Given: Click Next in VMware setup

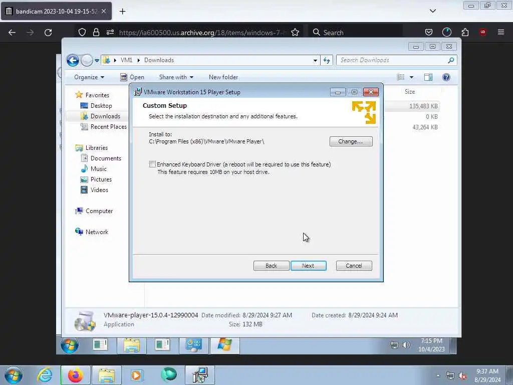Looking at the screenshot, I should click(x=308, y=266).
